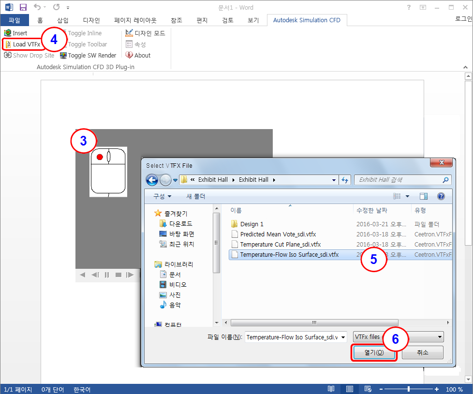
Task: Switch to the 삽입 tab
Action: [63, 20]
